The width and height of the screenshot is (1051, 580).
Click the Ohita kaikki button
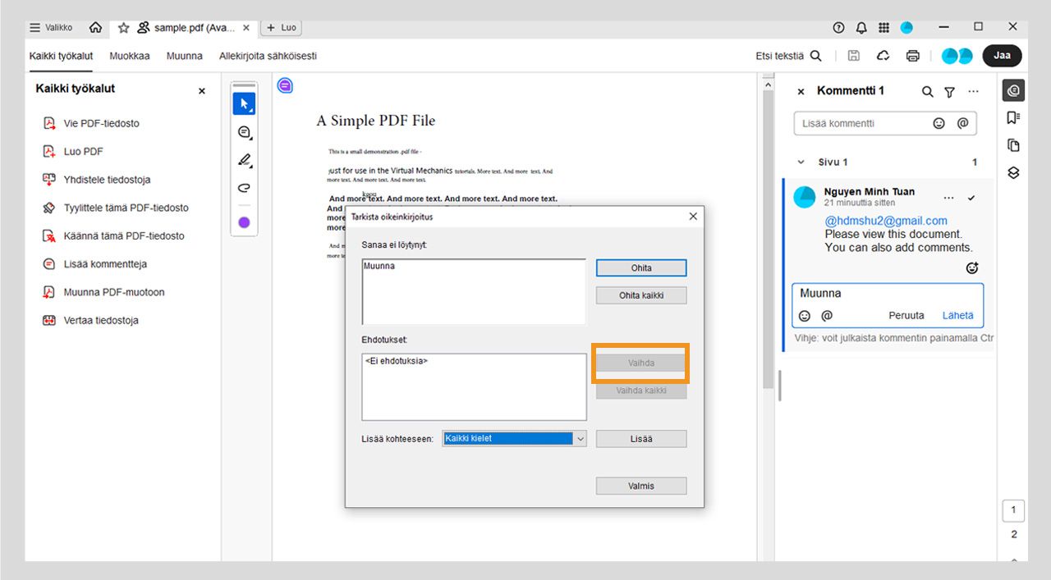[641, 295]
